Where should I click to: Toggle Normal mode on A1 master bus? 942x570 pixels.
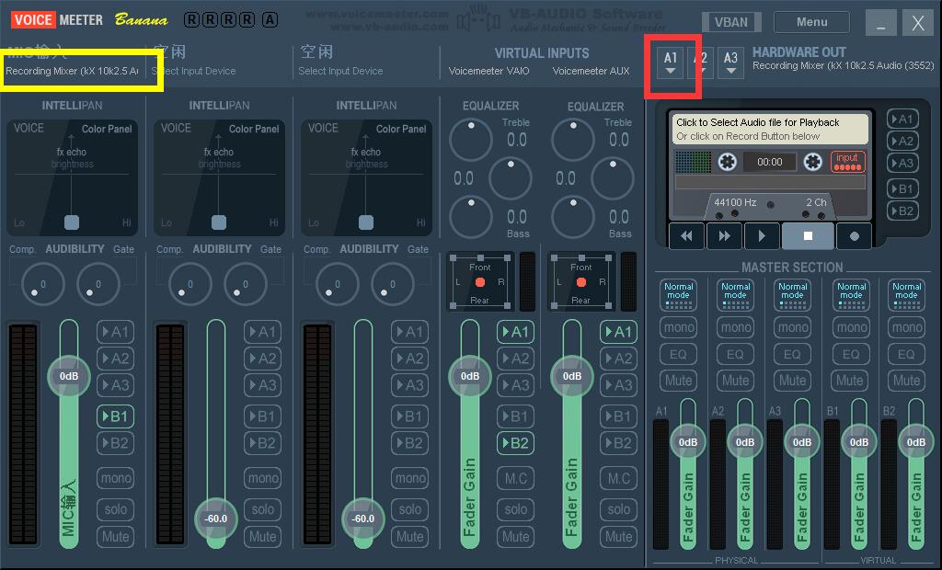678,295
